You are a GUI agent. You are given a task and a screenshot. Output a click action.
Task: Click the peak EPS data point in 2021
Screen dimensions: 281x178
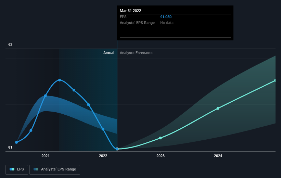pos(60,80)
